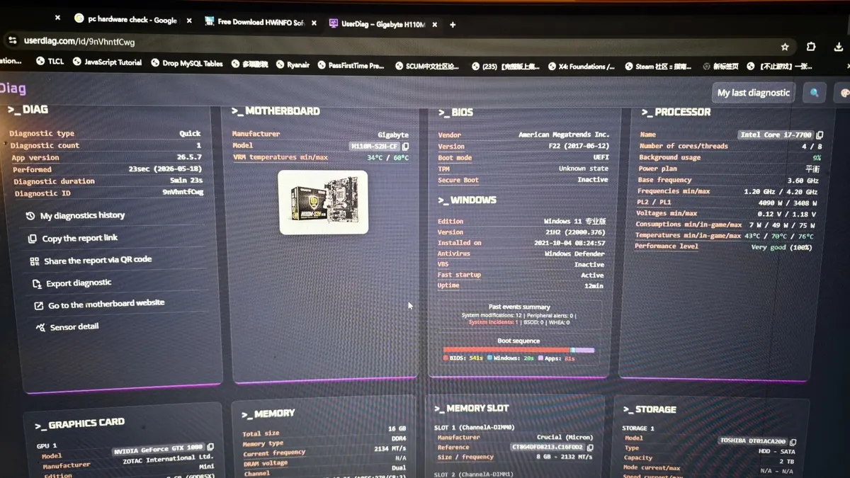Close the HWiNFO download tab

[x=314, y=23]
